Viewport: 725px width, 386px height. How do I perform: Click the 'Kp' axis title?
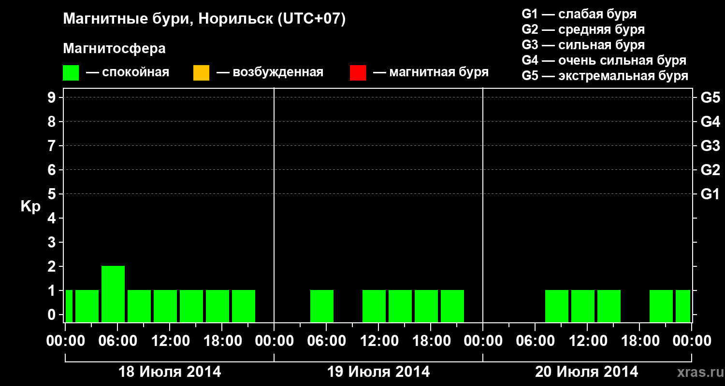tap(30, 206)
